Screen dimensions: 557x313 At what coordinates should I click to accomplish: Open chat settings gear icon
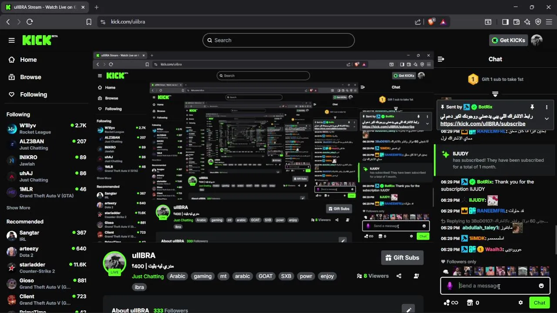(520, 303)
